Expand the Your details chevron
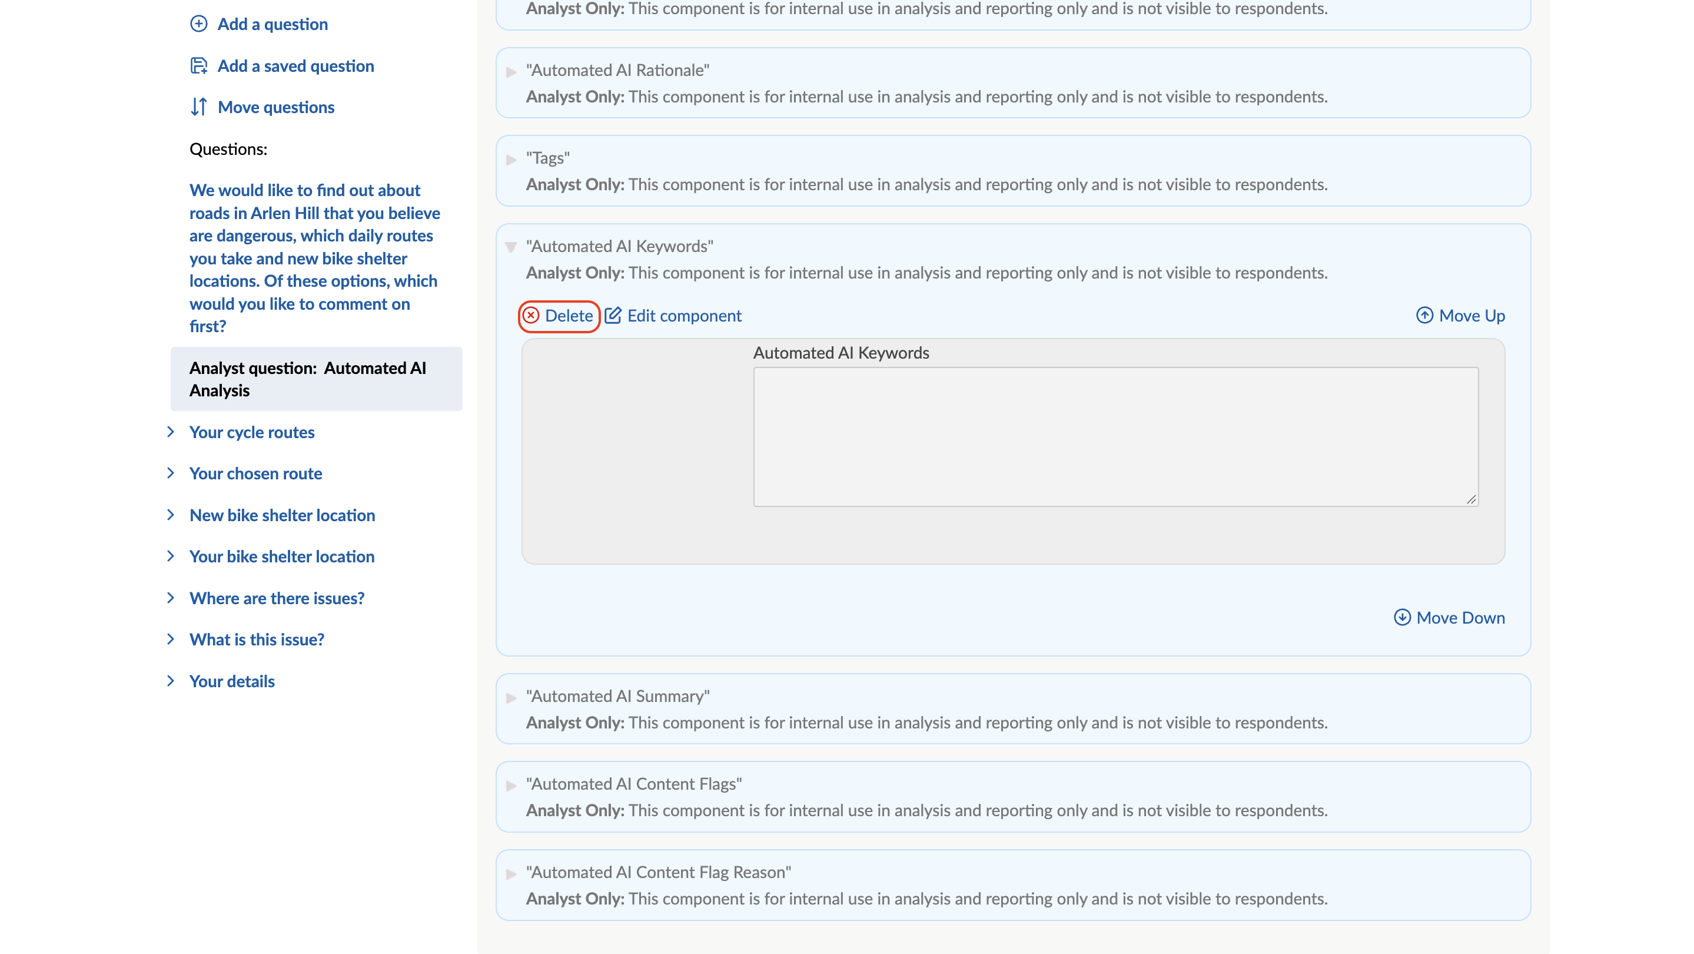1694x954 pixels. coord(171,680)
